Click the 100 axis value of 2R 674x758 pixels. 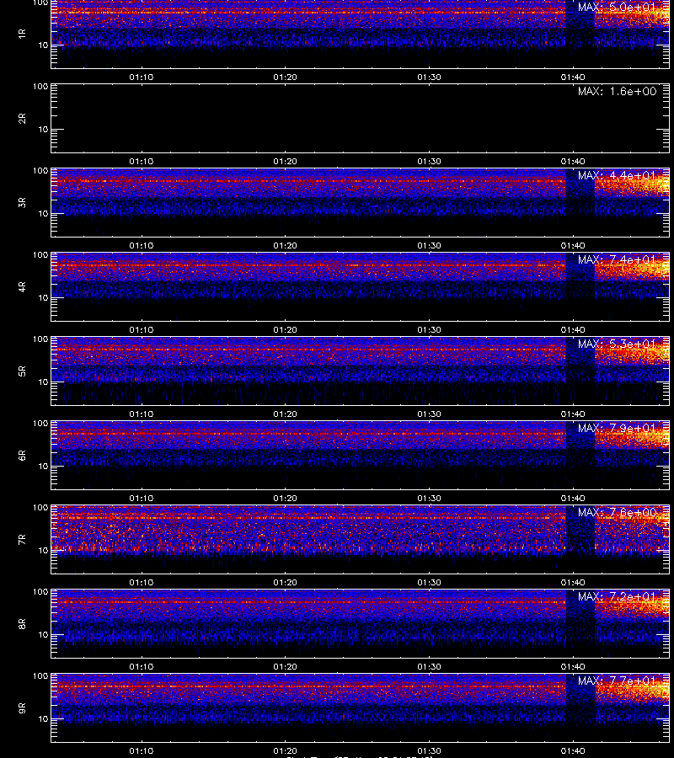(40, 87)
